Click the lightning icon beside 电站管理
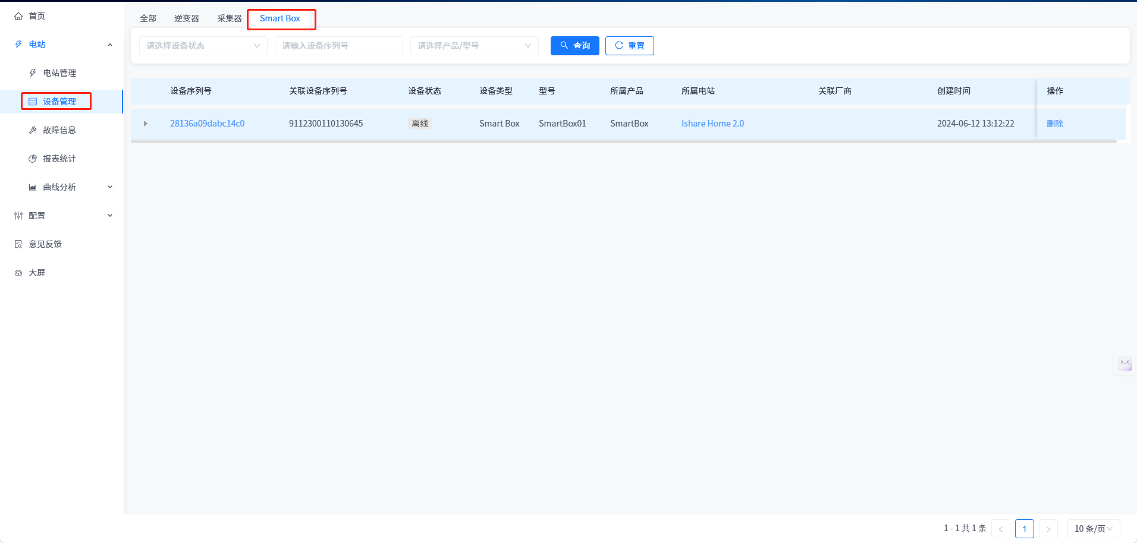This screenshot has height=543, width=1137. tap(33, 73)
